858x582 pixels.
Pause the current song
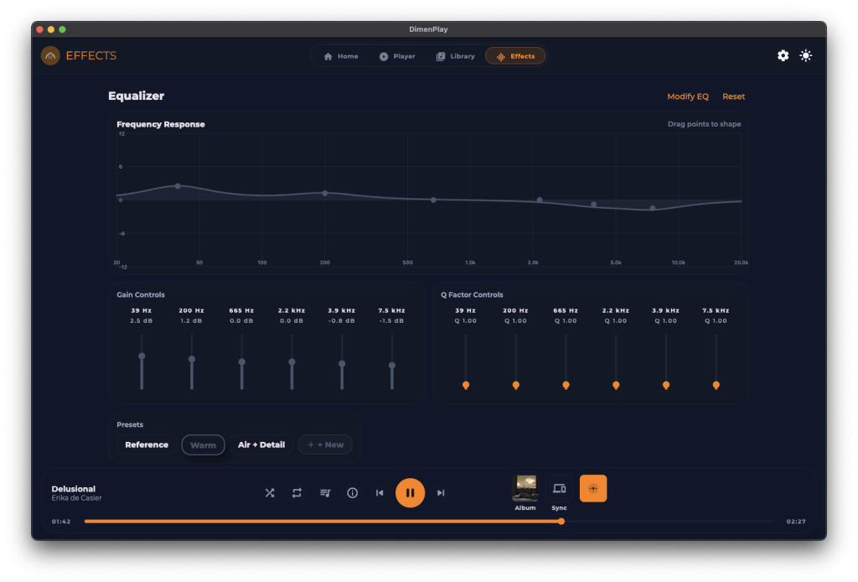(x=410, y=493)
